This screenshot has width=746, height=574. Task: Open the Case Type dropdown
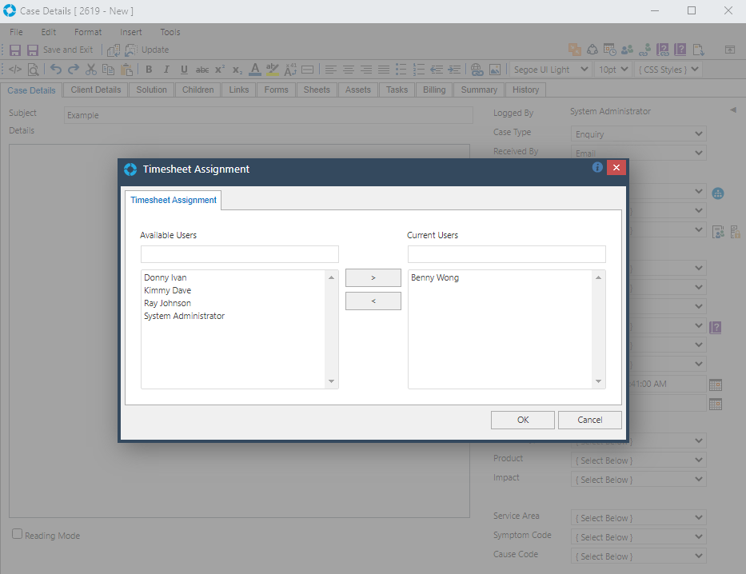tap(638, 134)
